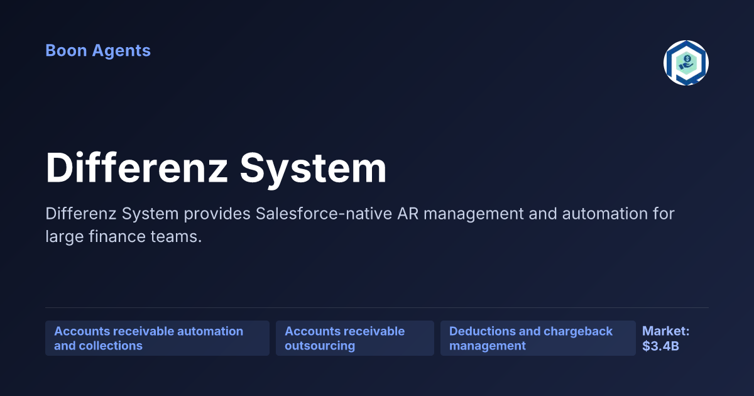Click the Differenz System round logo icon
This screenshot has height=396, width=754.
pyautogui.click(x=686, y=63)
